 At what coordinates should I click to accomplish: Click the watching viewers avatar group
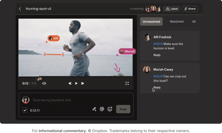coord(153,9)
